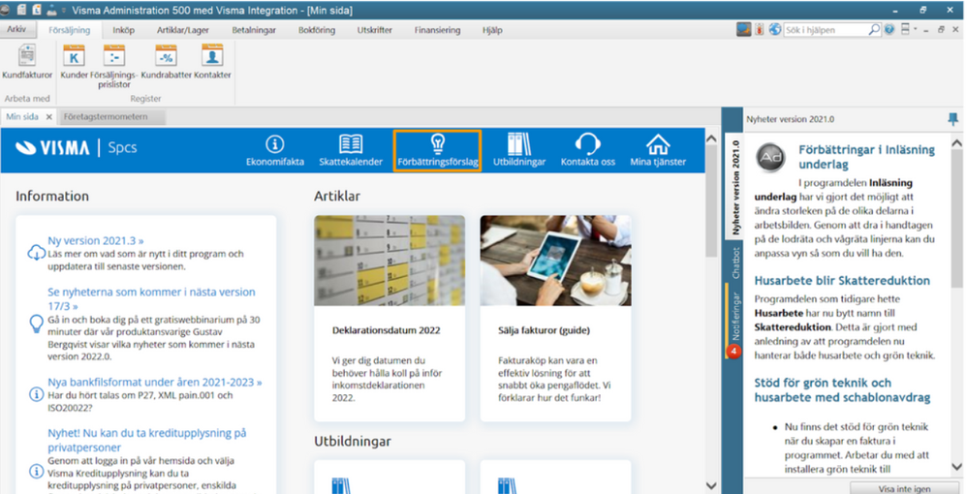The height and width of the screenshot is (494, 967).
Task: Click the second quick access document icon
Action: 37,10
